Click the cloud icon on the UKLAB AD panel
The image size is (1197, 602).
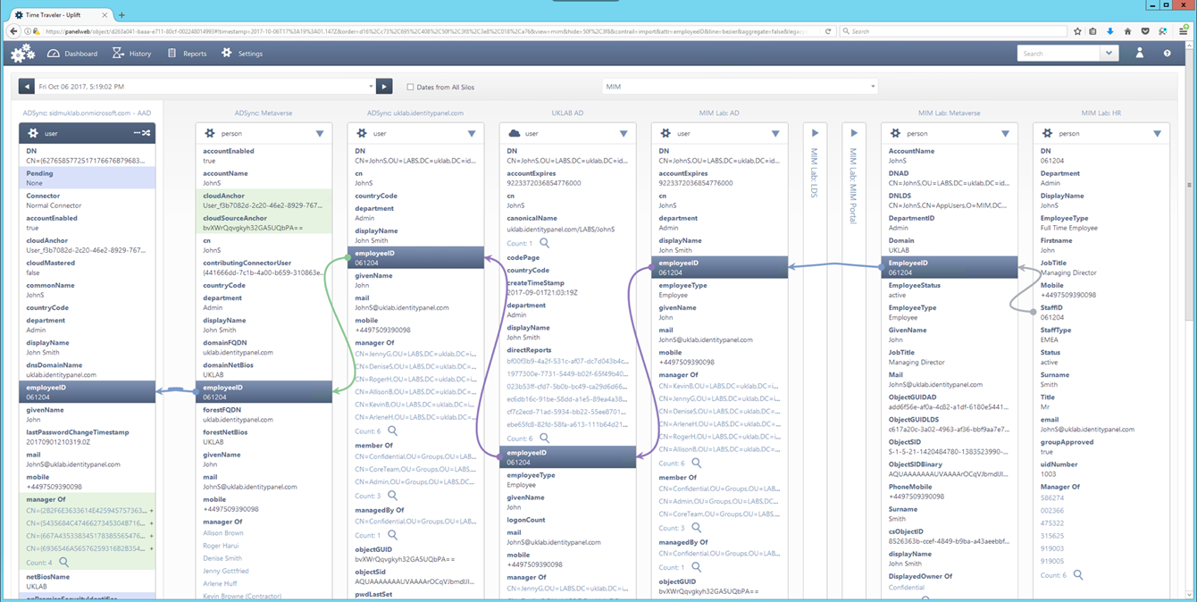click(514, 133)
